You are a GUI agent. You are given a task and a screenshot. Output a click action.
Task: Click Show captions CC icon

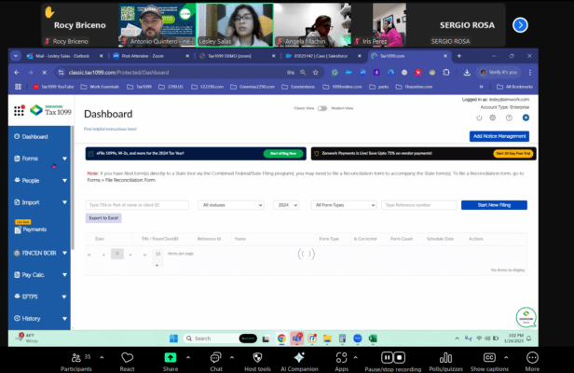488,357
